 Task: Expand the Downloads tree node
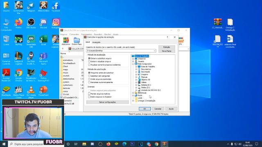coord(136,72)
